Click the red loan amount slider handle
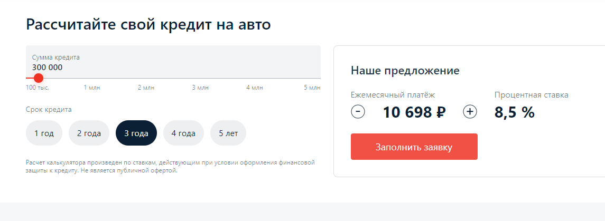The image size is (605, 221). tap(39, 78)
